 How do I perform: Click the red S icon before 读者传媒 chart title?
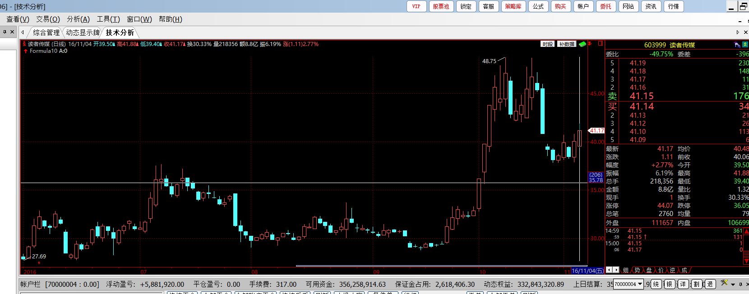tap(24, 44)
